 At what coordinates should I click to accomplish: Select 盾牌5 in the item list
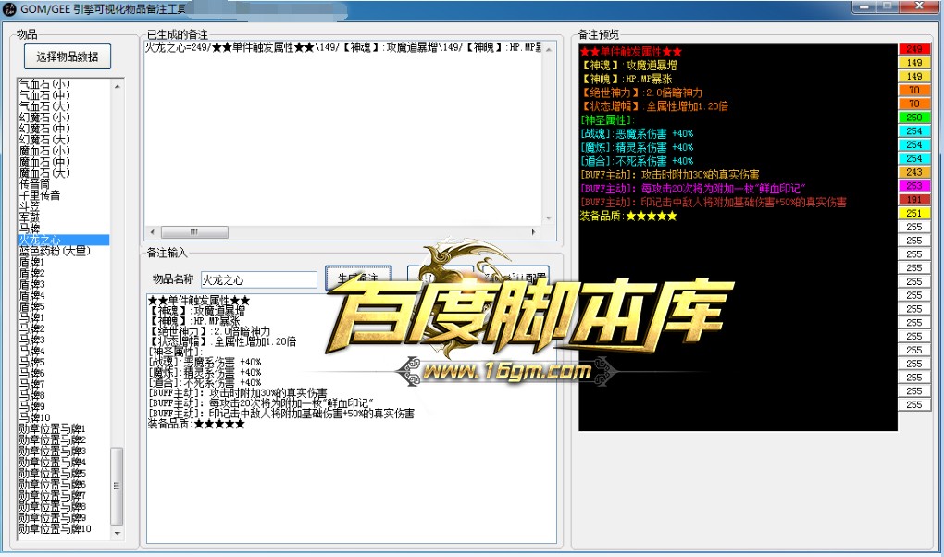point(31,306)
